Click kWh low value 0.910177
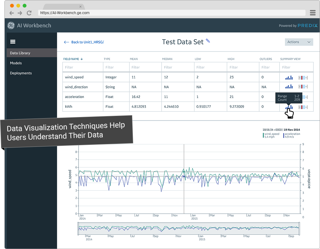The image size is (320, 249). 204,107
